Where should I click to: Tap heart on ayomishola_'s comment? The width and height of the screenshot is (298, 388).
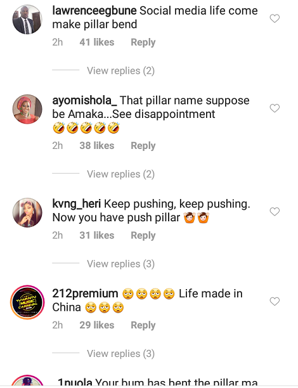275,108
